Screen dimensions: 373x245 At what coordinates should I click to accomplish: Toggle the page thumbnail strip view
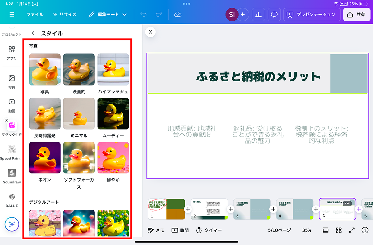click(x=325, y=230)
